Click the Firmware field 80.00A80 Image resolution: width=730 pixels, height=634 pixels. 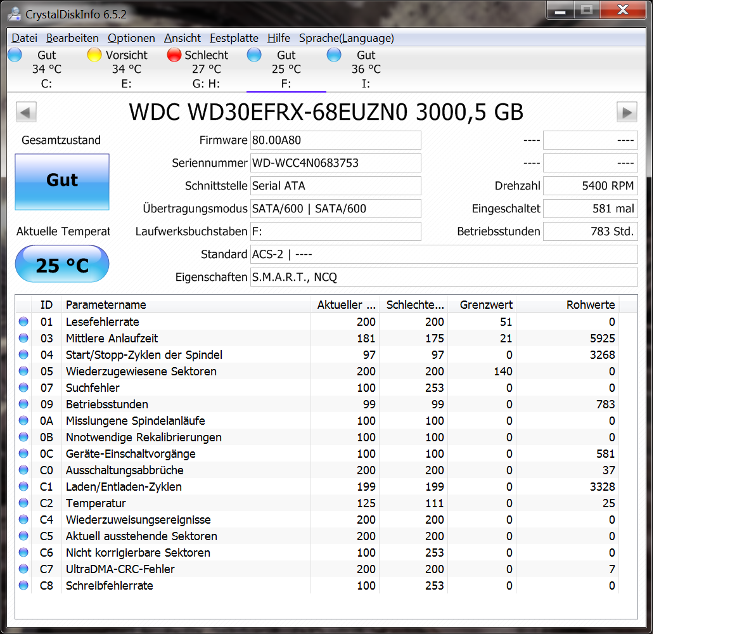(x=336, y=140)
